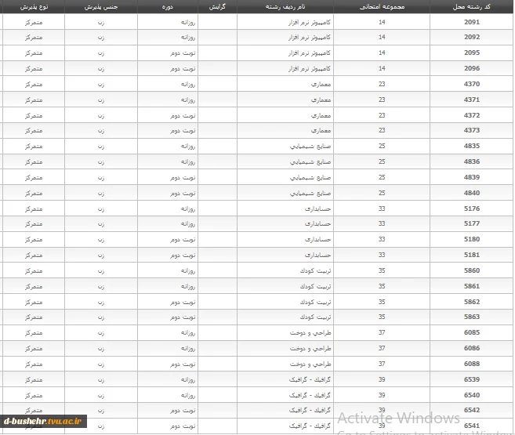Select code cell 2096
Viewport: 515px width, 435px height.
click(x=472, y=68)
